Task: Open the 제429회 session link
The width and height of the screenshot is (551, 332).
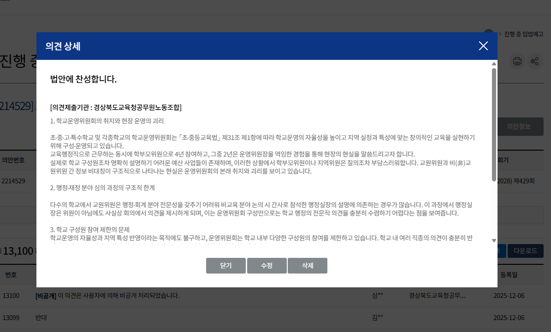Action: click(x=525, y=181)
